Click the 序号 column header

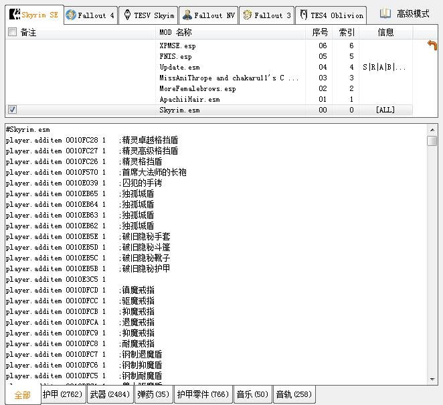pyautogui.click(x=320, y=32)
